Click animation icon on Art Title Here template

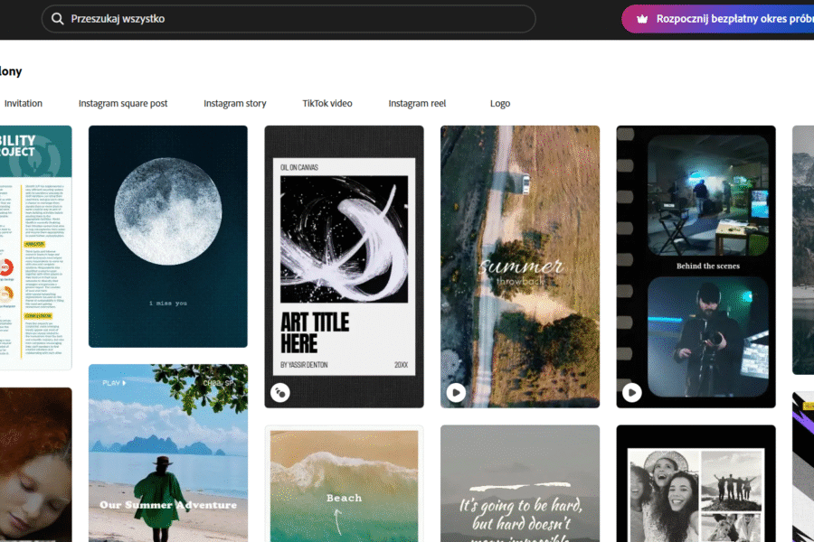coord(280,392)
